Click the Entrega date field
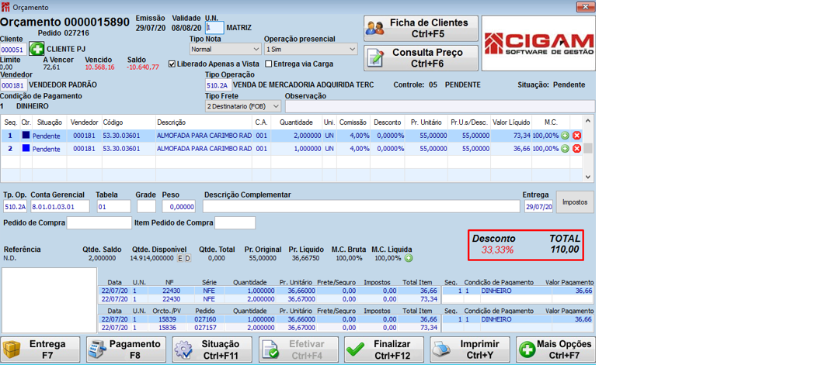The width and height of the screenshot is (839, 365). tap(539, 206)
